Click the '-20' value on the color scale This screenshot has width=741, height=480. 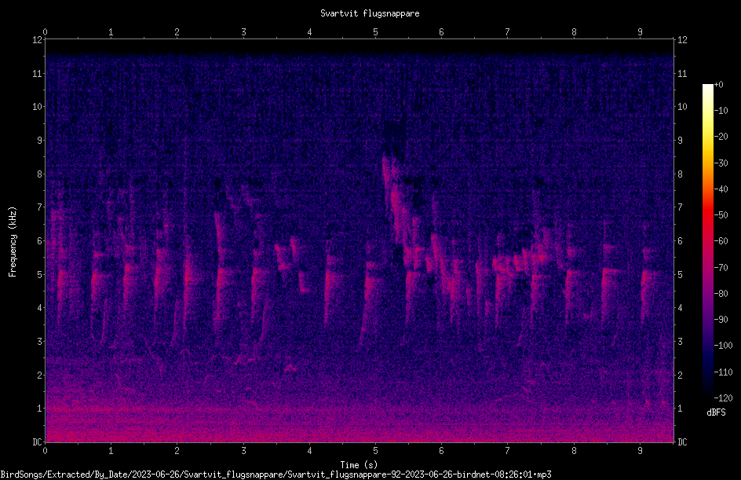click(721, 137)
